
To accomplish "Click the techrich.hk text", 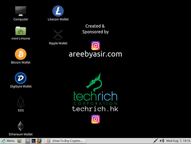I will 95,109.
